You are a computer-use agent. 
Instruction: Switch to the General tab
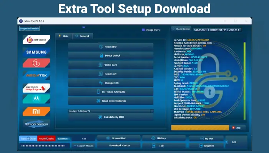point(83,36)
